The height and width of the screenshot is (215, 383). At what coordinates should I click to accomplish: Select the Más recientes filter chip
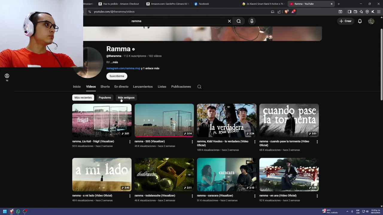[x=83, y=98]
